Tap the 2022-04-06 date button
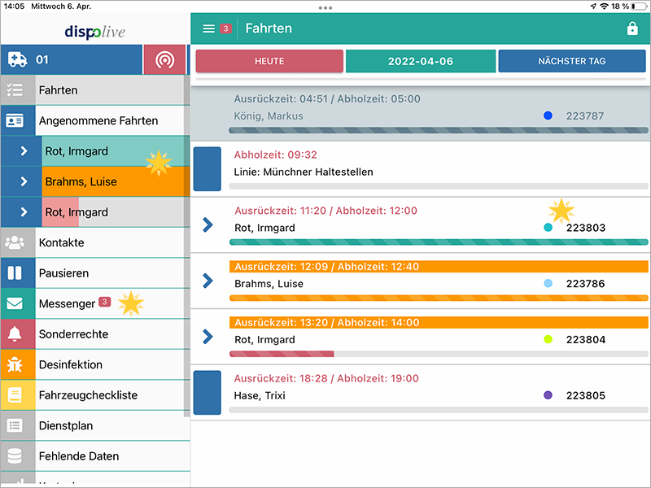 click(421, 61)
